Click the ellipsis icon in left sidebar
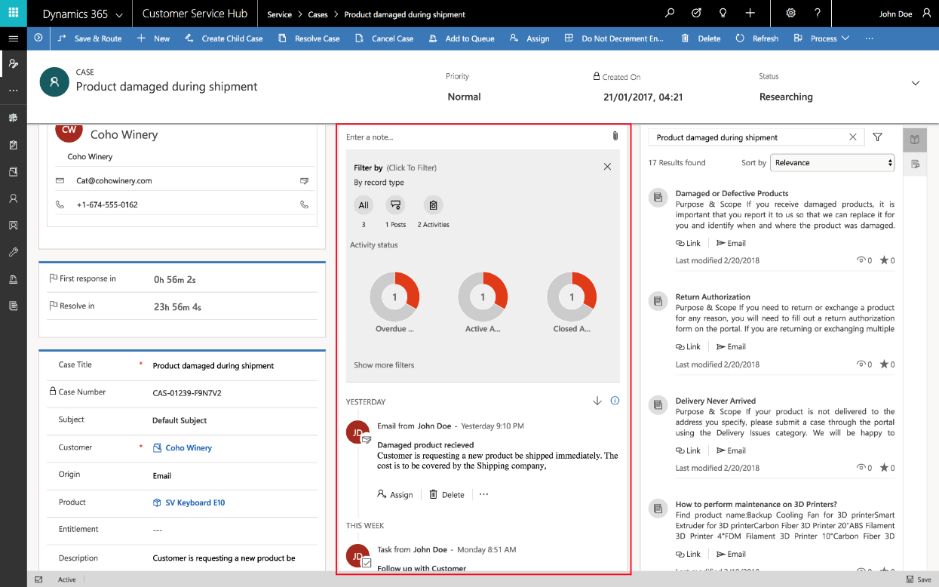Screen dimensions: 939x587 (13, 91)
